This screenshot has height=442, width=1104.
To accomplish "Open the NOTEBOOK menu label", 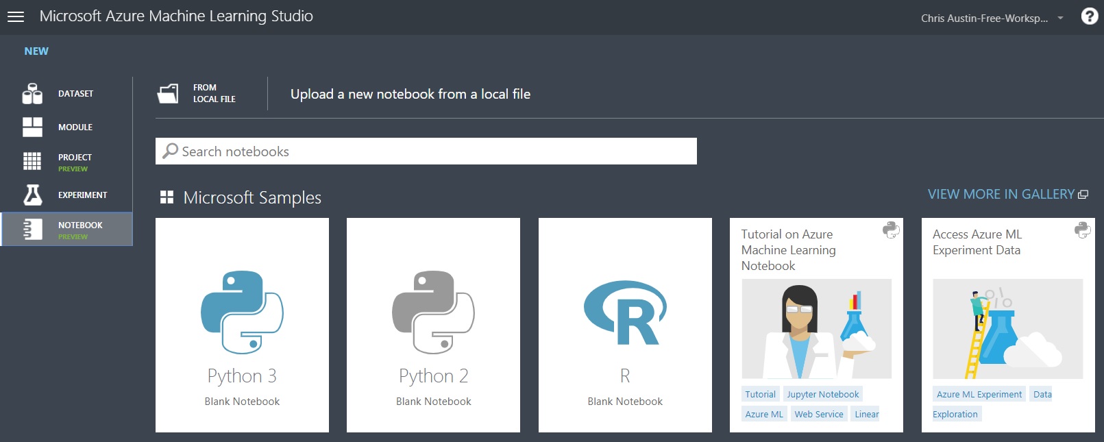I will 80,225.
